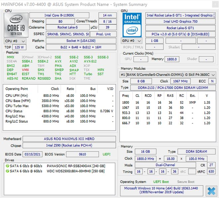Select the CPU Status row
This screenshot has height=198, width=219.
coord(59,111)
